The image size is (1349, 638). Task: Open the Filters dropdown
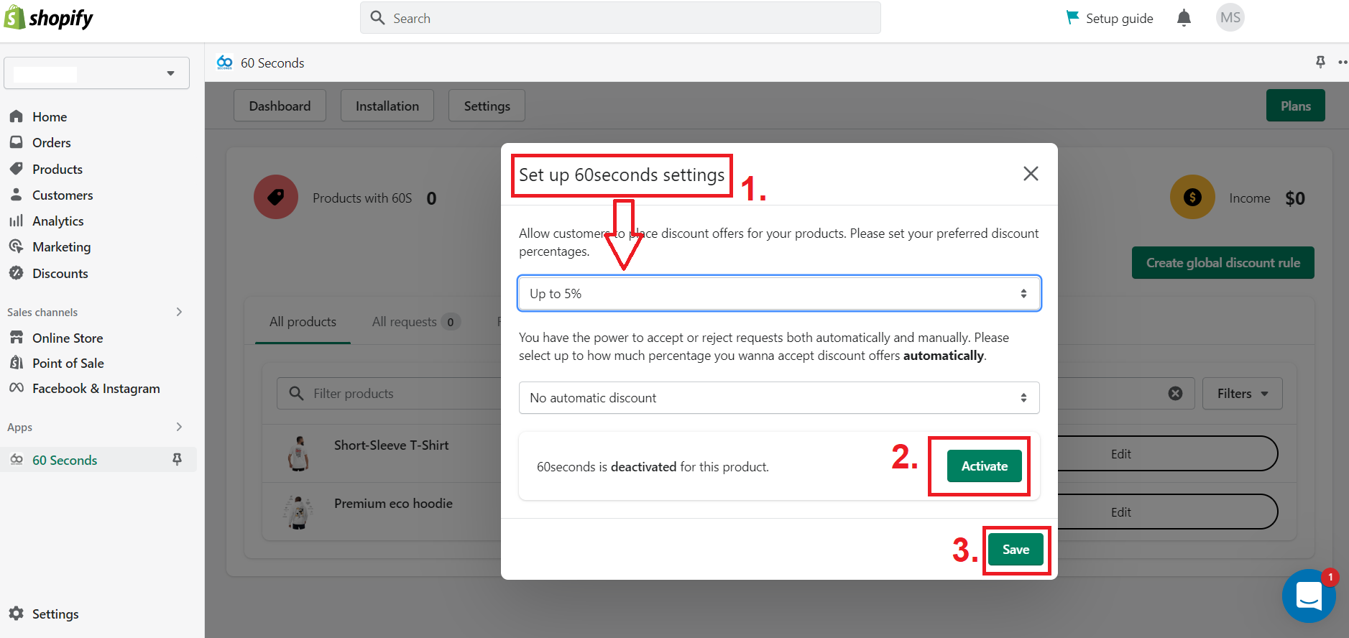click(1242, 393)
